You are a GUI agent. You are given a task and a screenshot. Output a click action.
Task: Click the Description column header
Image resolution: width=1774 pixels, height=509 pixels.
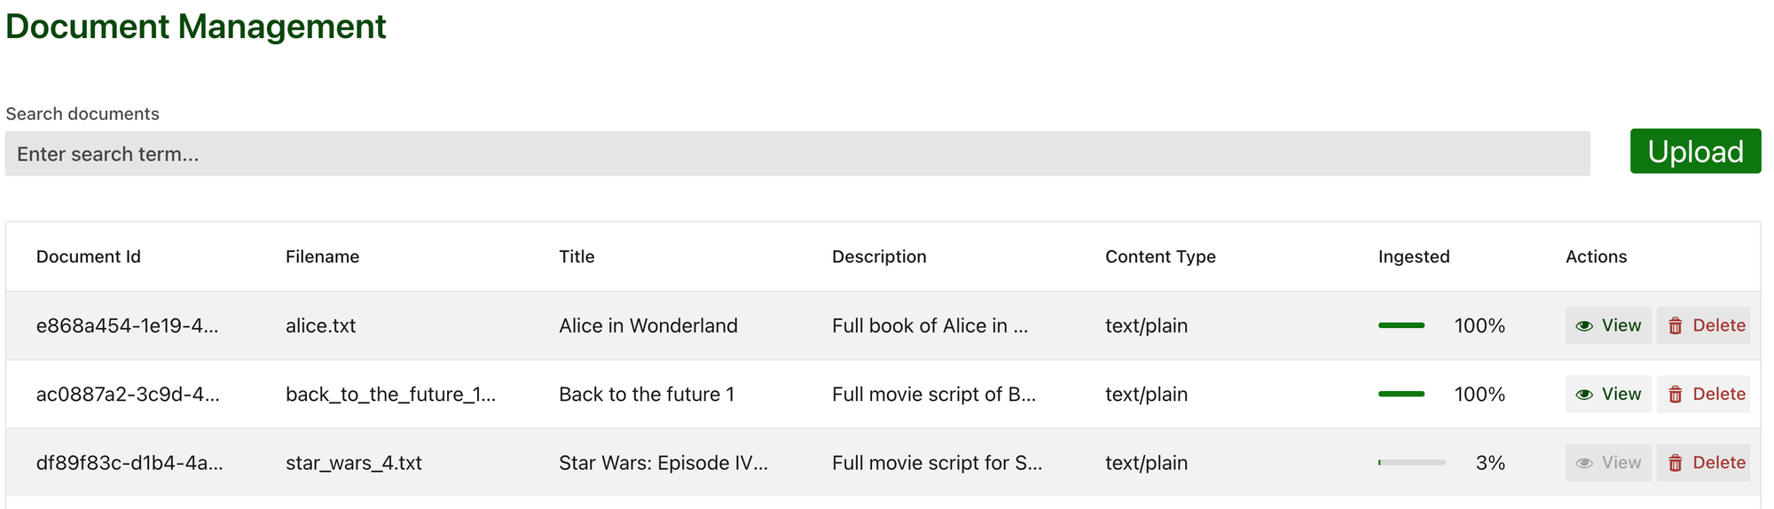point(879,256)
